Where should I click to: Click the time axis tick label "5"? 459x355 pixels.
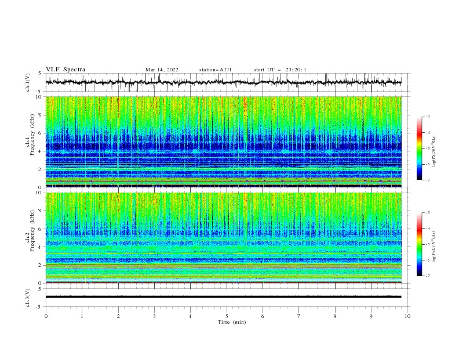[x=227, y=316]
